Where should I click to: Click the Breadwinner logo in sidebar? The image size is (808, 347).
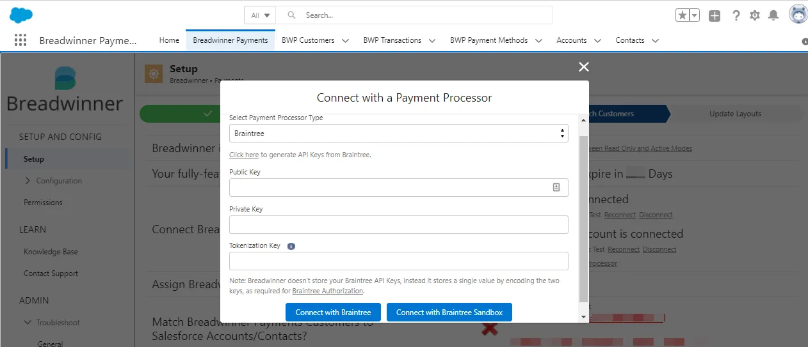click(x=64, y=89)
